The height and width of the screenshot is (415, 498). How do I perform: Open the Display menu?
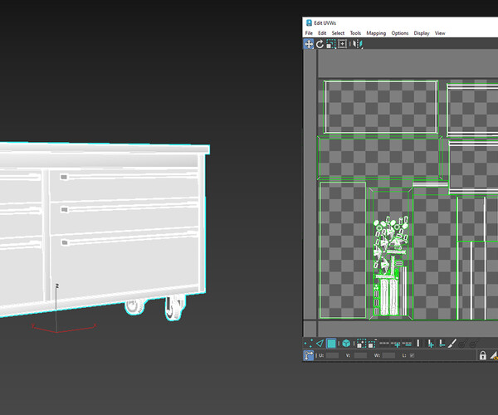[x=422, y=33]
